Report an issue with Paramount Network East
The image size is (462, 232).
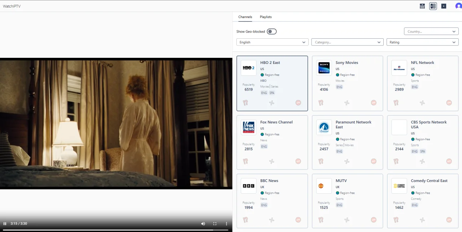(321, 161)
